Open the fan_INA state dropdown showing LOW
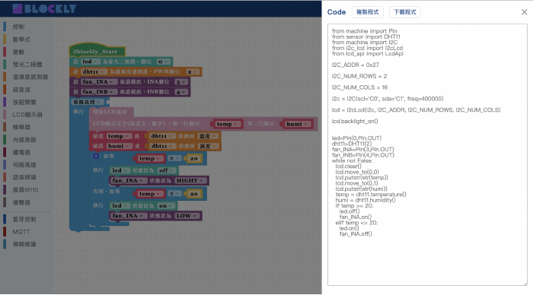The height and width of the screenshot is (295, 533). click(x=186, y=216)
